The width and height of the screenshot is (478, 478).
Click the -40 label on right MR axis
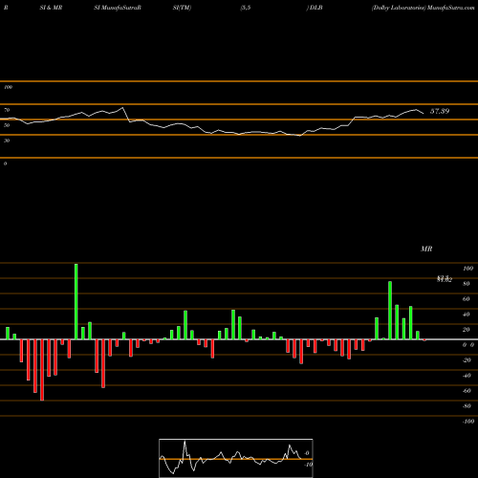point(467,376)
